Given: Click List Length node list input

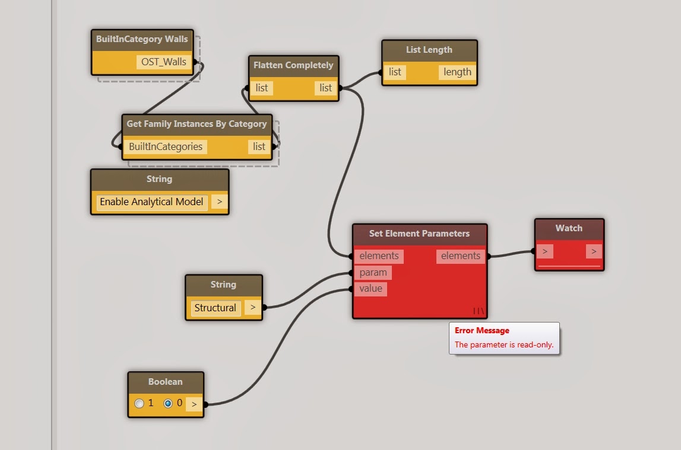Looking at the screenshot, I should pos(395,72).
